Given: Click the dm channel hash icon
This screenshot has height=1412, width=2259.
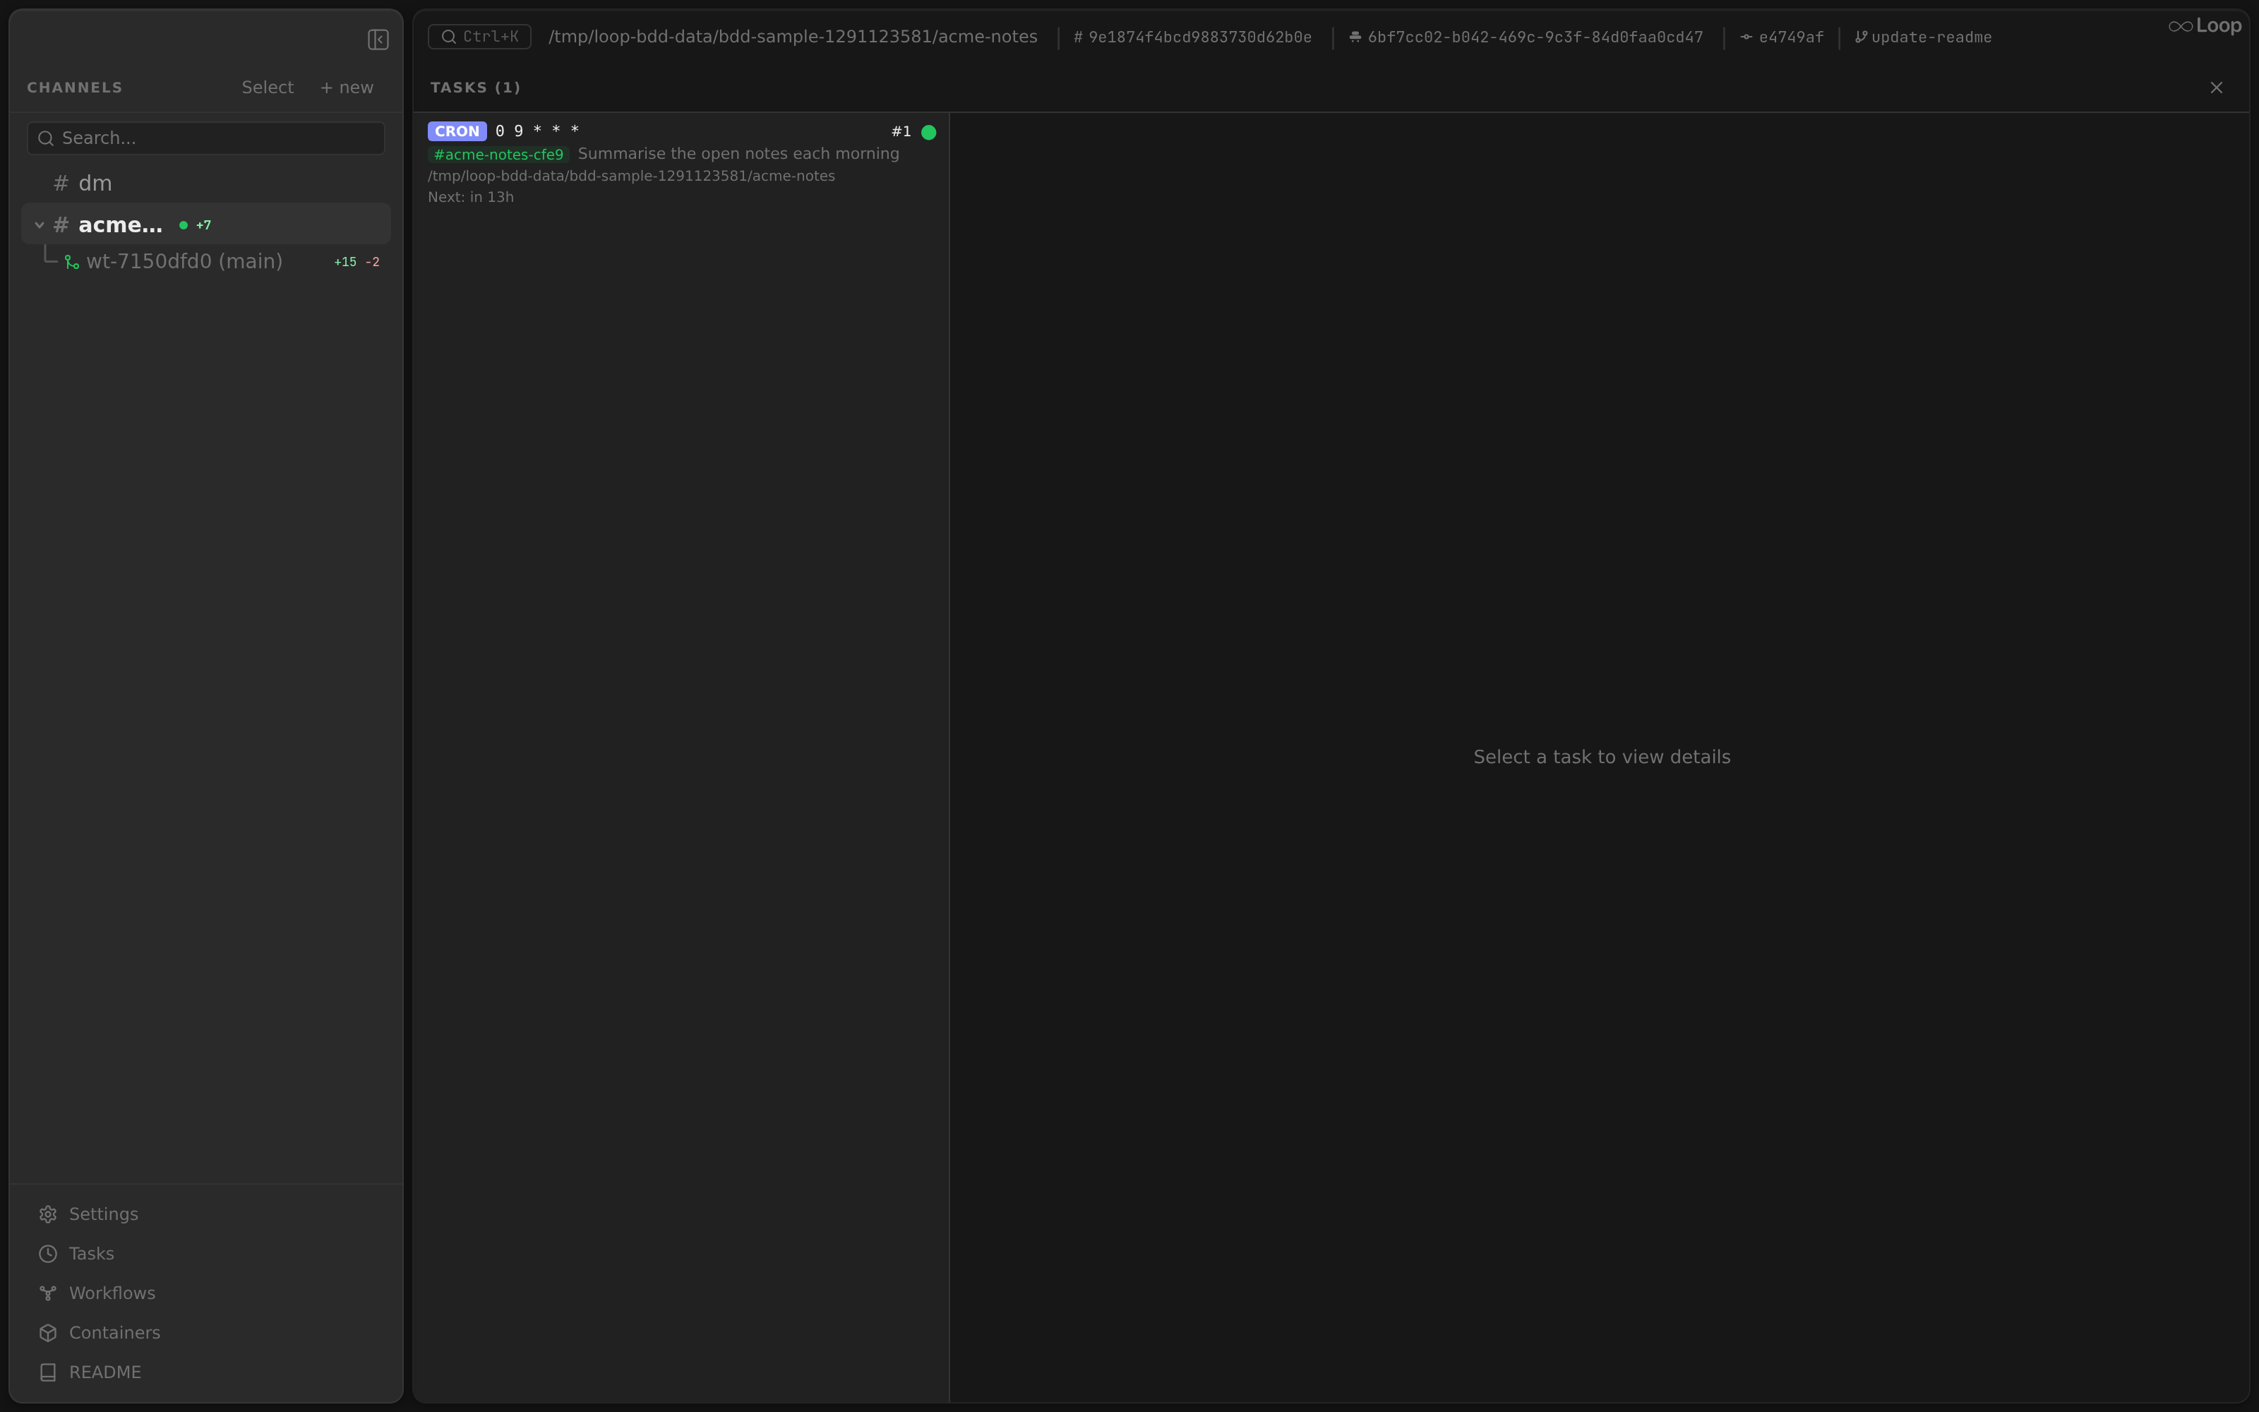Looking at the screenshot, I should (61, 184).
